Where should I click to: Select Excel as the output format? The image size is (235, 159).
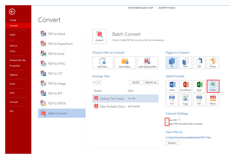point(199,86)
